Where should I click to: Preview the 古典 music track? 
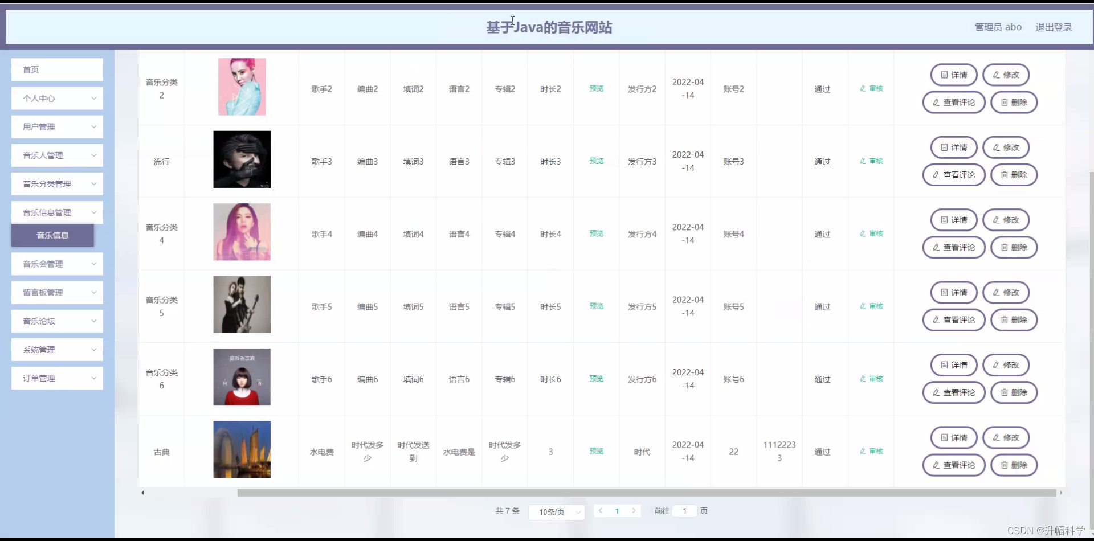click(595, 450)
